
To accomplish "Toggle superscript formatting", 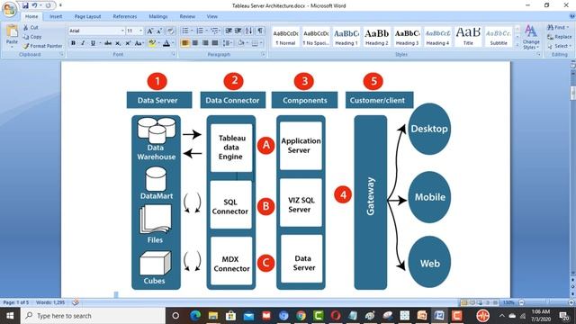I will point(128,43).
